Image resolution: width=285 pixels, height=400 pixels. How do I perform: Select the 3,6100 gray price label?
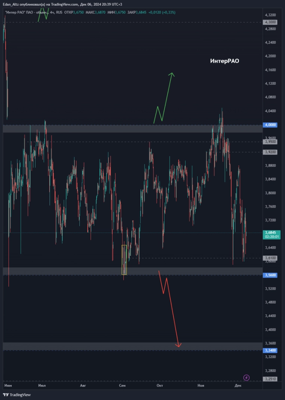(x=270, y=258)
